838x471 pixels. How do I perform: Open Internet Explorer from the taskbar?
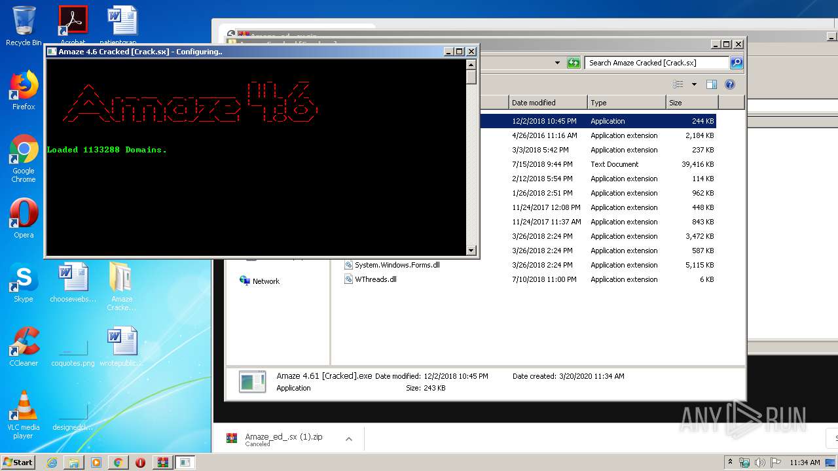52,462
